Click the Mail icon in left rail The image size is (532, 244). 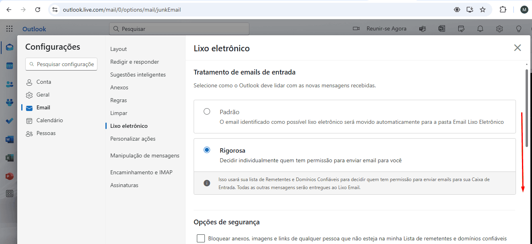click(x=10, y=47)
